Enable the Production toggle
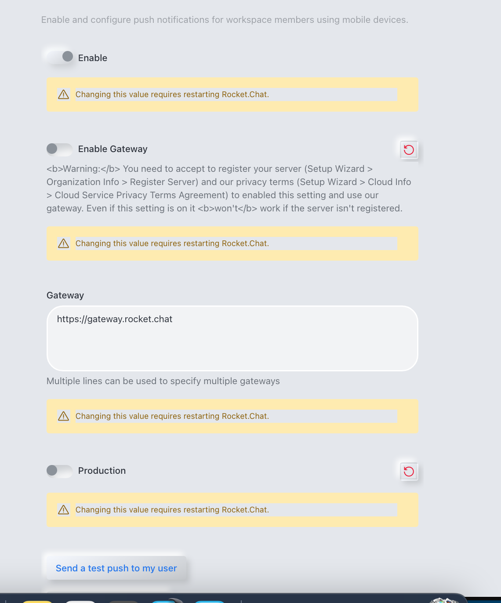 [x=59, y=471]
